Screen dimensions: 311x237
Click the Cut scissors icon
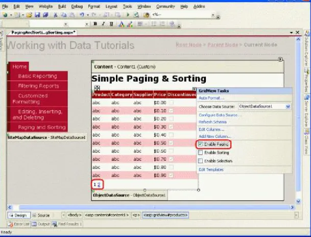point(56,15)
